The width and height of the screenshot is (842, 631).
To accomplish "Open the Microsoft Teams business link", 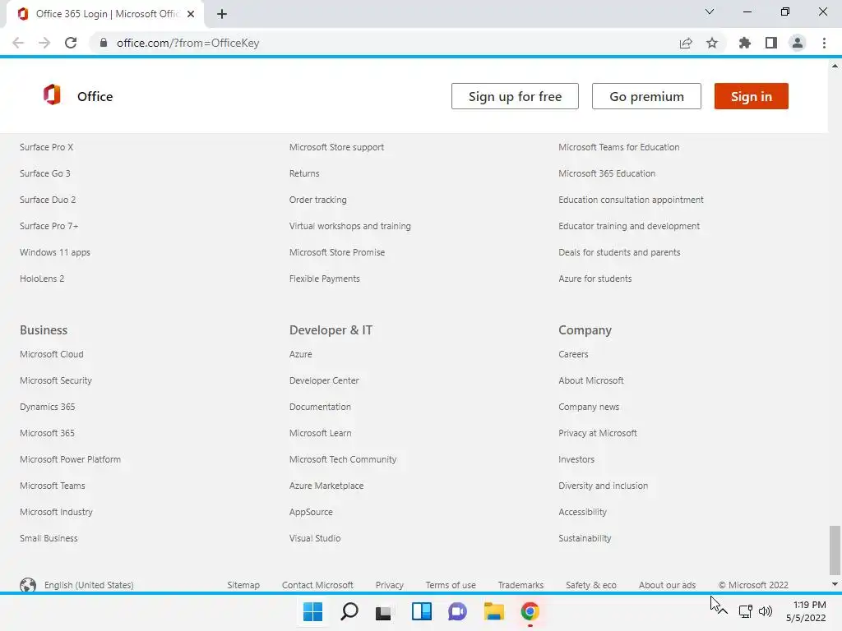I will pos(53,486).
